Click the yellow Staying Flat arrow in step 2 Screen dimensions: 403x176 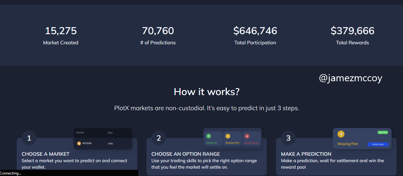(x=228, y=136)
